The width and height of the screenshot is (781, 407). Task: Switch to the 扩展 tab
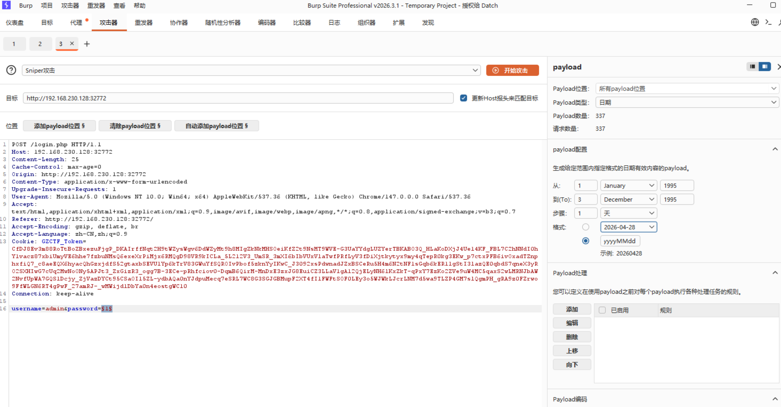399,23
